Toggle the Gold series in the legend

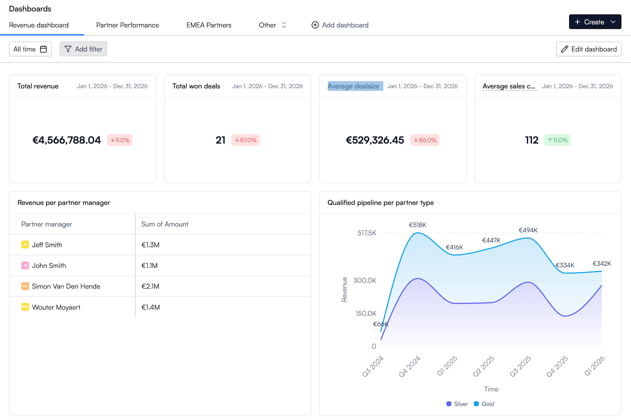[484, 404]
